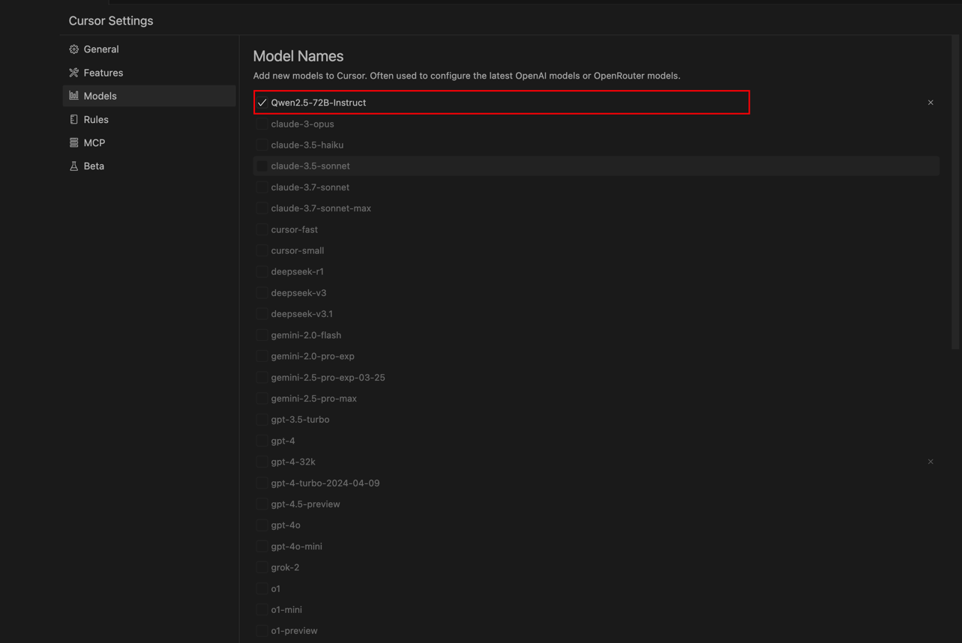Click the General gear icon
This screenshot has width=962, height=643.
click(x=73, y=49)
